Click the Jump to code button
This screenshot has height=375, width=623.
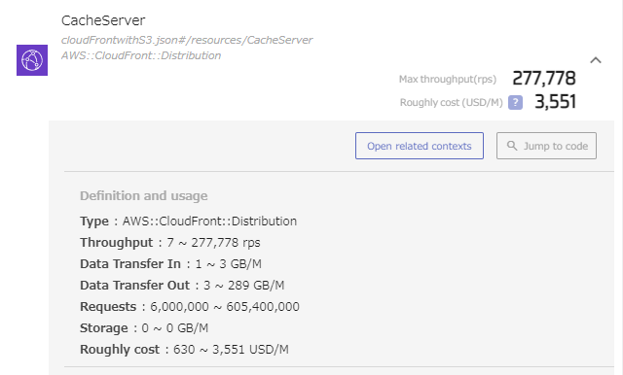[x=546, y=146]
